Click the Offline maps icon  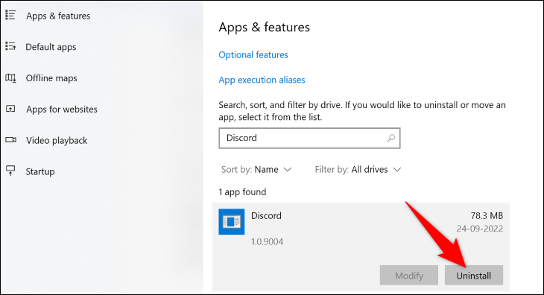pos(10,77)
